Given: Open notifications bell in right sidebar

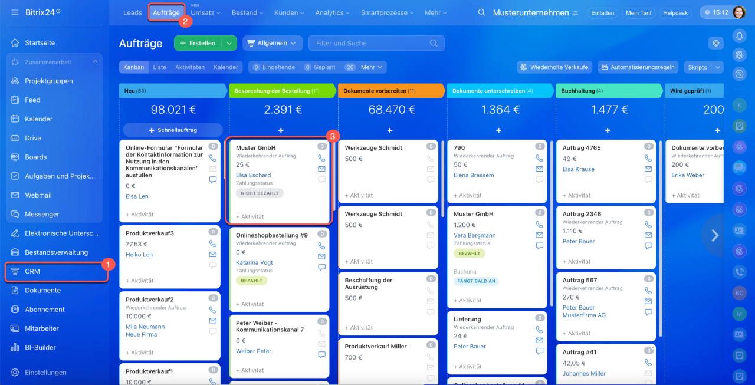Looking at the screenshot, I should [x=739, y=36].
